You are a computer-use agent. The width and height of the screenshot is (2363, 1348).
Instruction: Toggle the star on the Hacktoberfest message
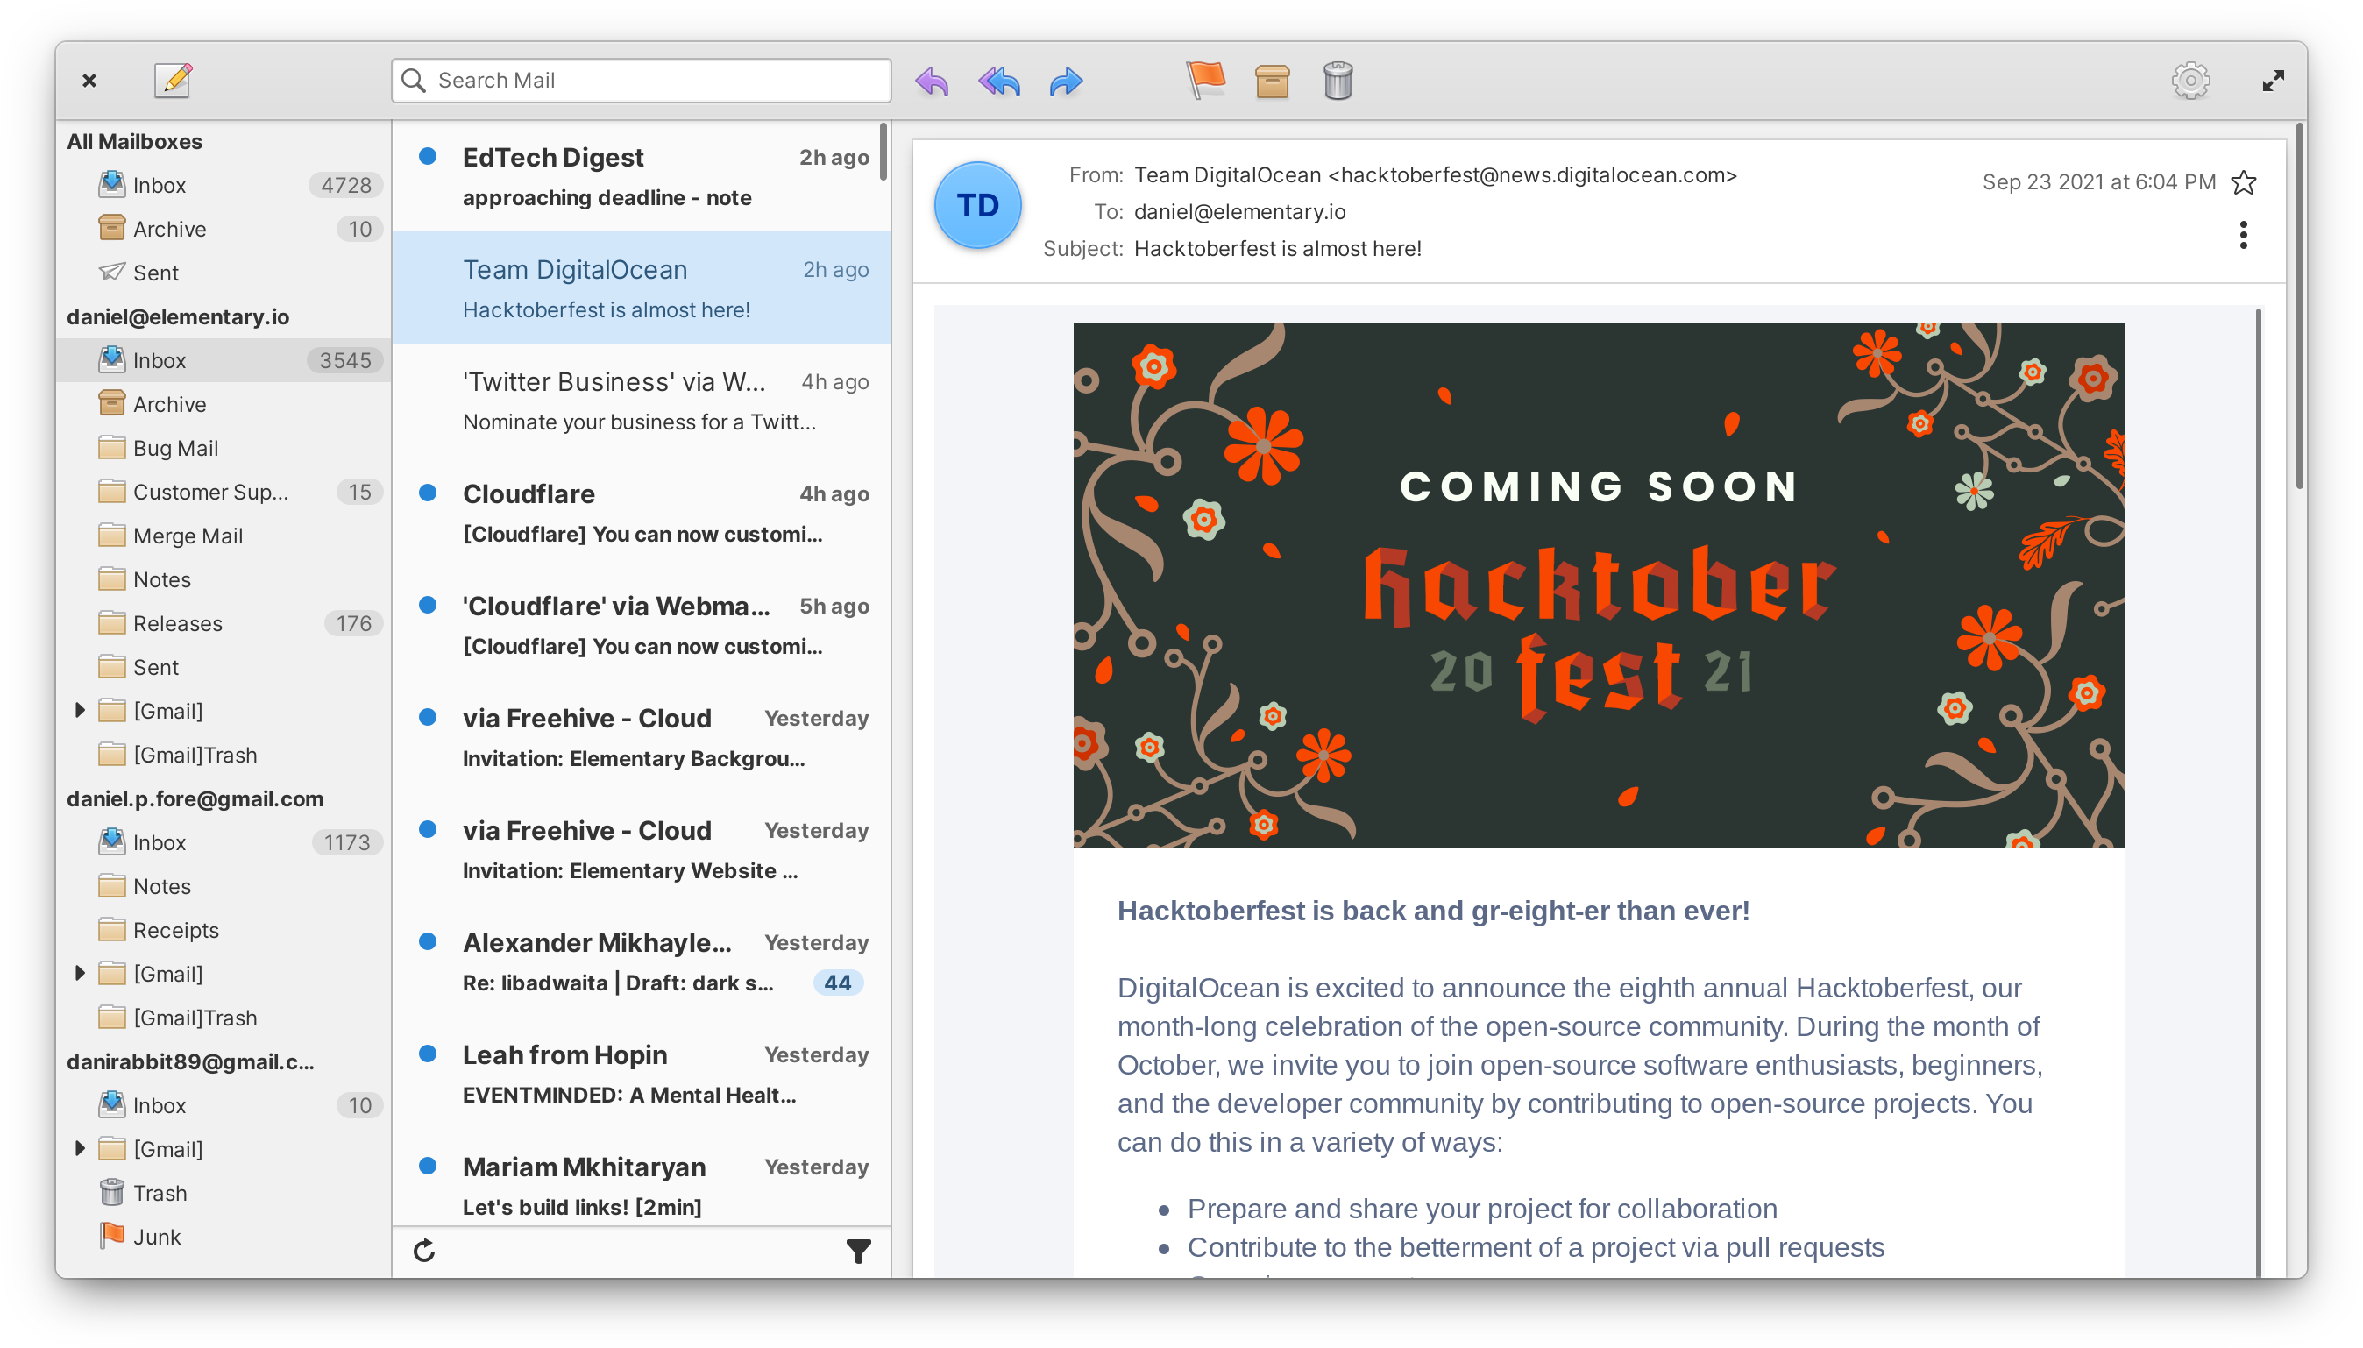pyautogui.click(x=2244, y=182)
